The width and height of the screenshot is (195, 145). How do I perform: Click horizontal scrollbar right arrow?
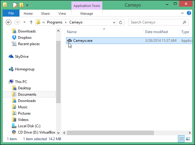click(x=190, y=133)
